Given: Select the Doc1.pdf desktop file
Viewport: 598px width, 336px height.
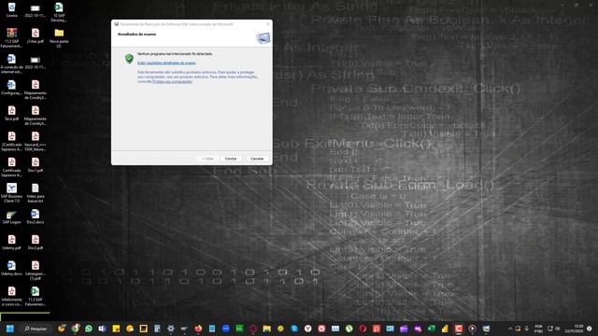Looking at the screenshot, I should click(x=36, y=165).
